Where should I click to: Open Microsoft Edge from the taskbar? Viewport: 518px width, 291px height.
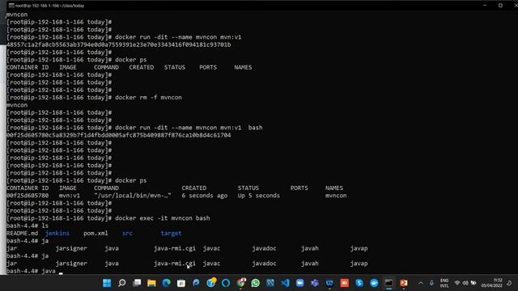coord(167,283)
